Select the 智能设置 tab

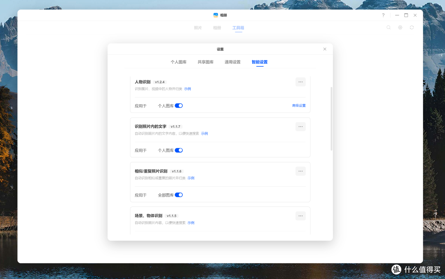tap(260, 62)
